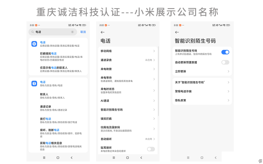Select the 骚扰拦截 menu item
The width and height of the screenshot is (263, 164).
click(127, 118)
